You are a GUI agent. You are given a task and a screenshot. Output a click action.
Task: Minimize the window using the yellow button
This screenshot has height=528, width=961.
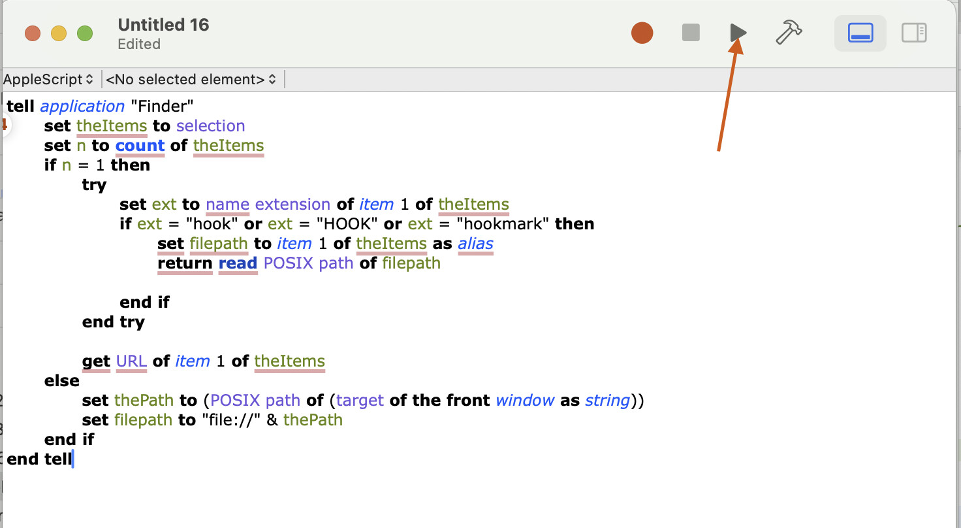pyautogui.click(x=59, y=33)
